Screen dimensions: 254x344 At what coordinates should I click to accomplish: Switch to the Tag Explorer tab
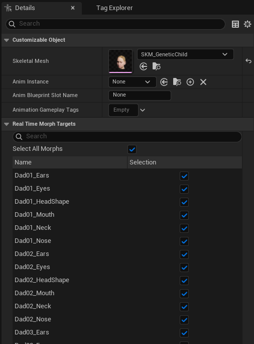[x=114, y=8]
